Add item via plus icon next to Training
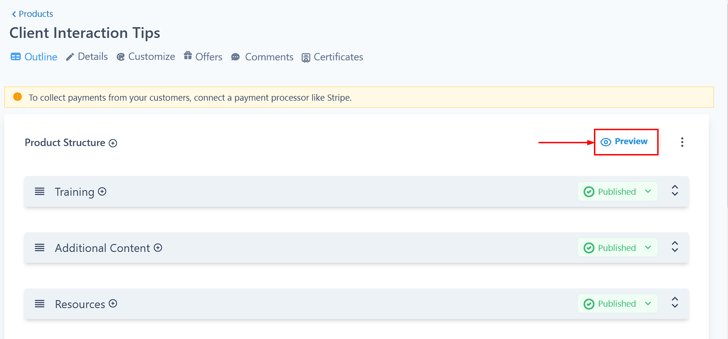728x339 pixels. tap(102, 192)
